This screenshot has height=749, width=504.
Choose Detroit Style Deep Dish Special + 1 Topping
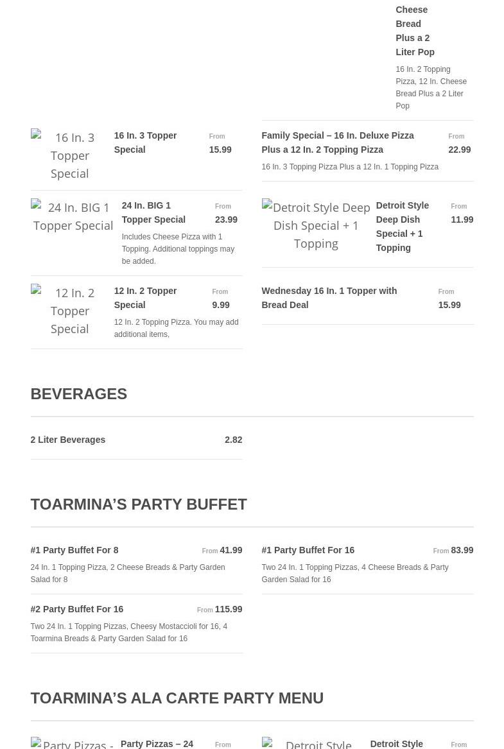[x=402, y=227]
